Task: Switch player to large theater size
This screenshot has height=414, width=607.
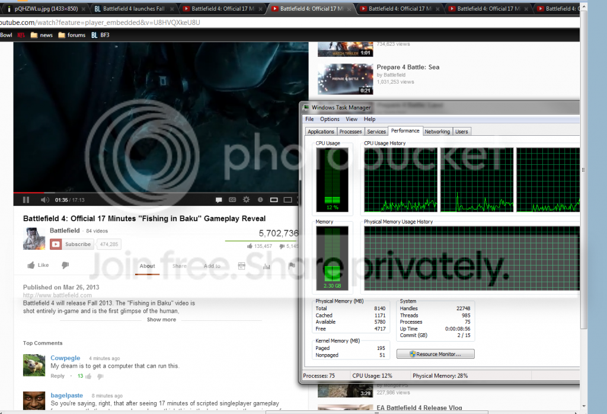Action: pos(287,200)
